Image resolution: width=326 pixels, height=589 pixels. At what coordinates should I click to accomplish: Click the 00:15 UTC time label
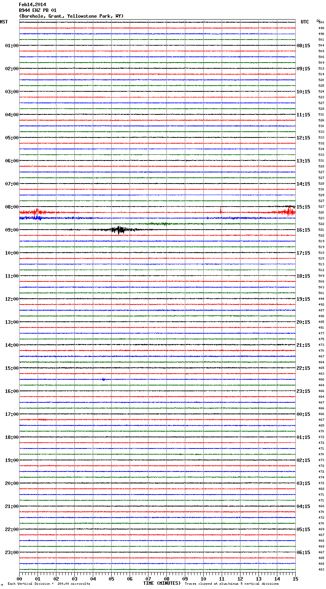[x=303, y=414]
